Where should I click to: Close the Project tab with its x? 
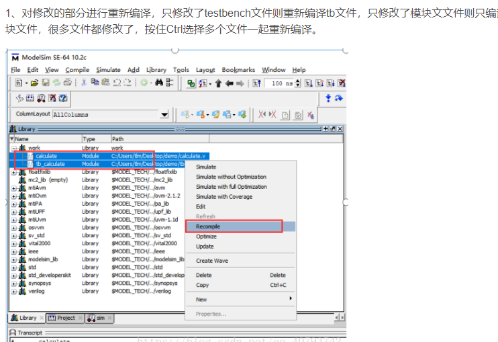click(x=81, y=318)
